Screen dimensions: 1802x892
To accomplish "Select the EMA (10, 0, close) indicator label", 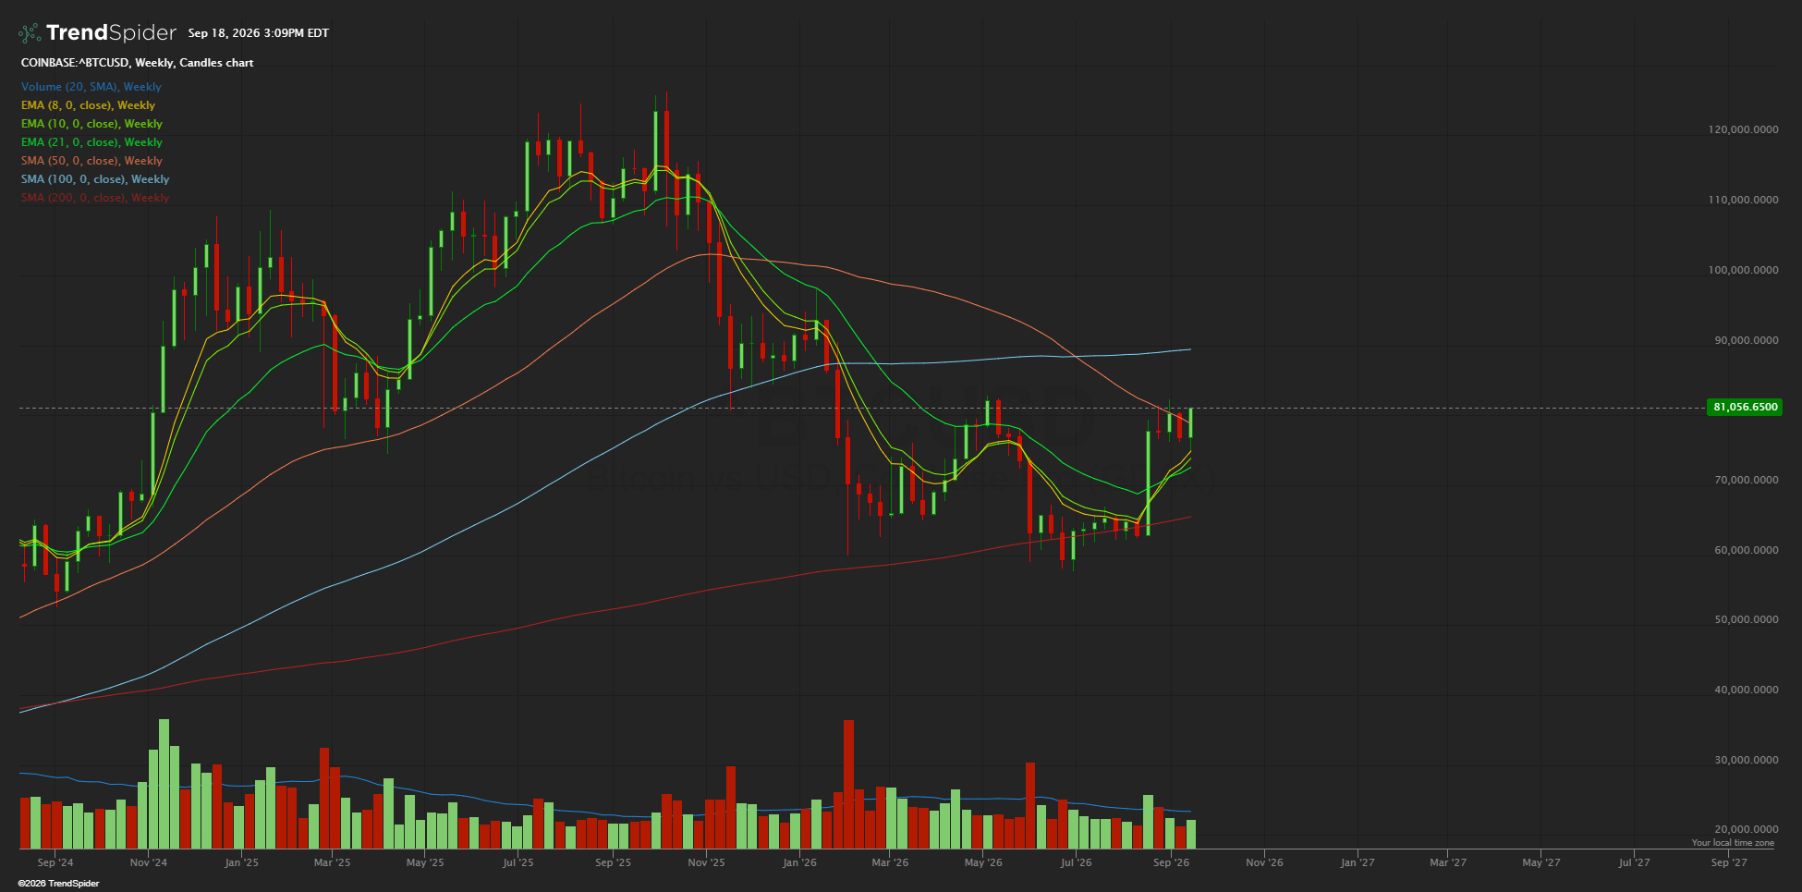I will point(91,124).
